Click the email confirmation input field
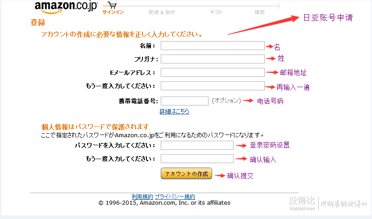Image resolution: width=372 pixels, height=219 pixels. point(213,86)
